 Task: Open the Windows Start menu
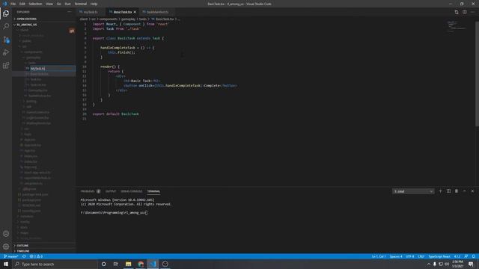pos(6,264)
